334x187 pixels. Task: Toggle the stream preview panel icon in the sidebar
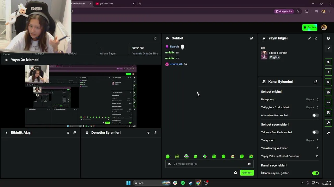(328, 62)
